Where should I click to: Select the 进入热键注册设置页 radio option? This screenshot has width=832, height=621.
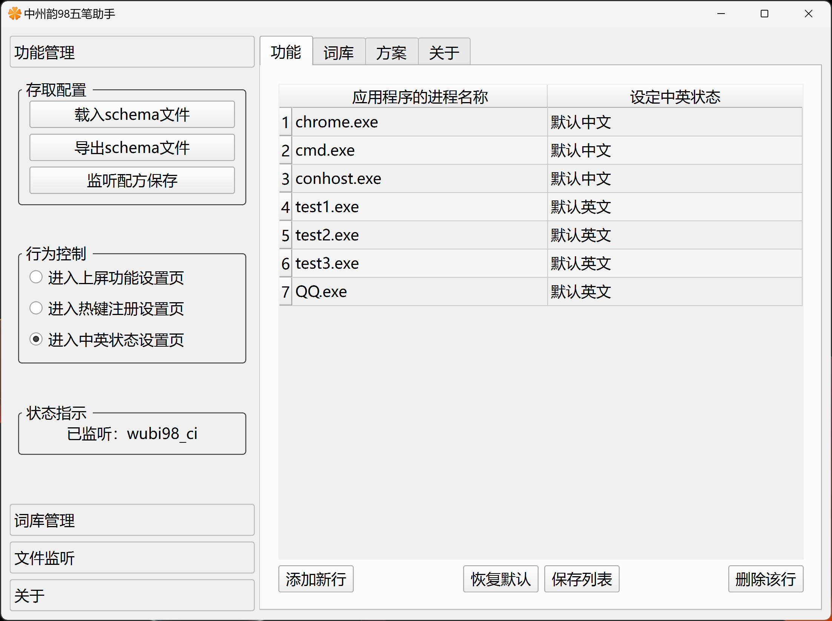click(36, 308)
